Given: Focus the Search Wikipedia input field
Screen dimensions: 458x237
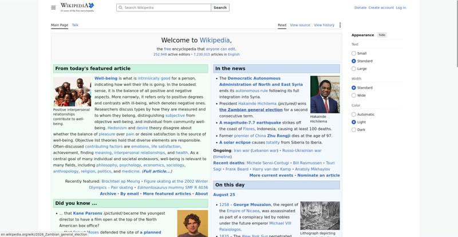Looking at the screenshot, I should pyautogui.click(x=164, y=7).
